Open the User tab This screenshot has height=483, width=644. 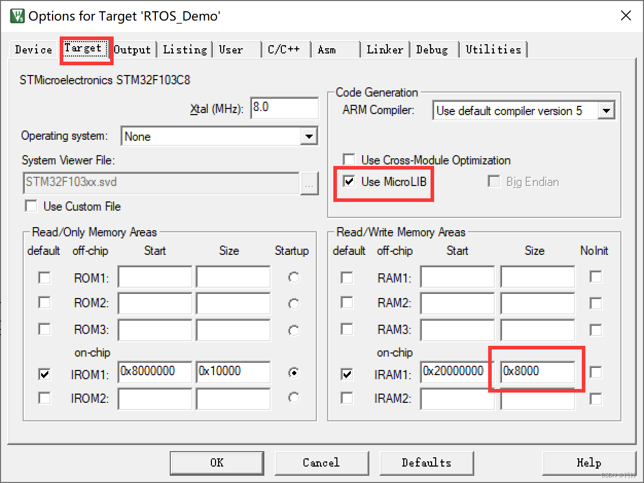(x=236, y=49)
